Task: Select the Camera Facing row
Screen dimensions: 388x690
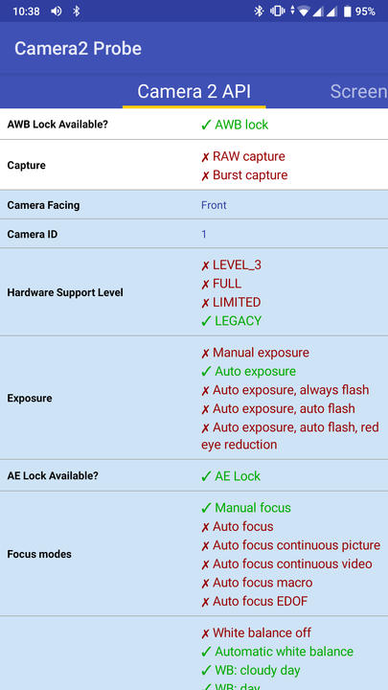Action: [194, 205]
